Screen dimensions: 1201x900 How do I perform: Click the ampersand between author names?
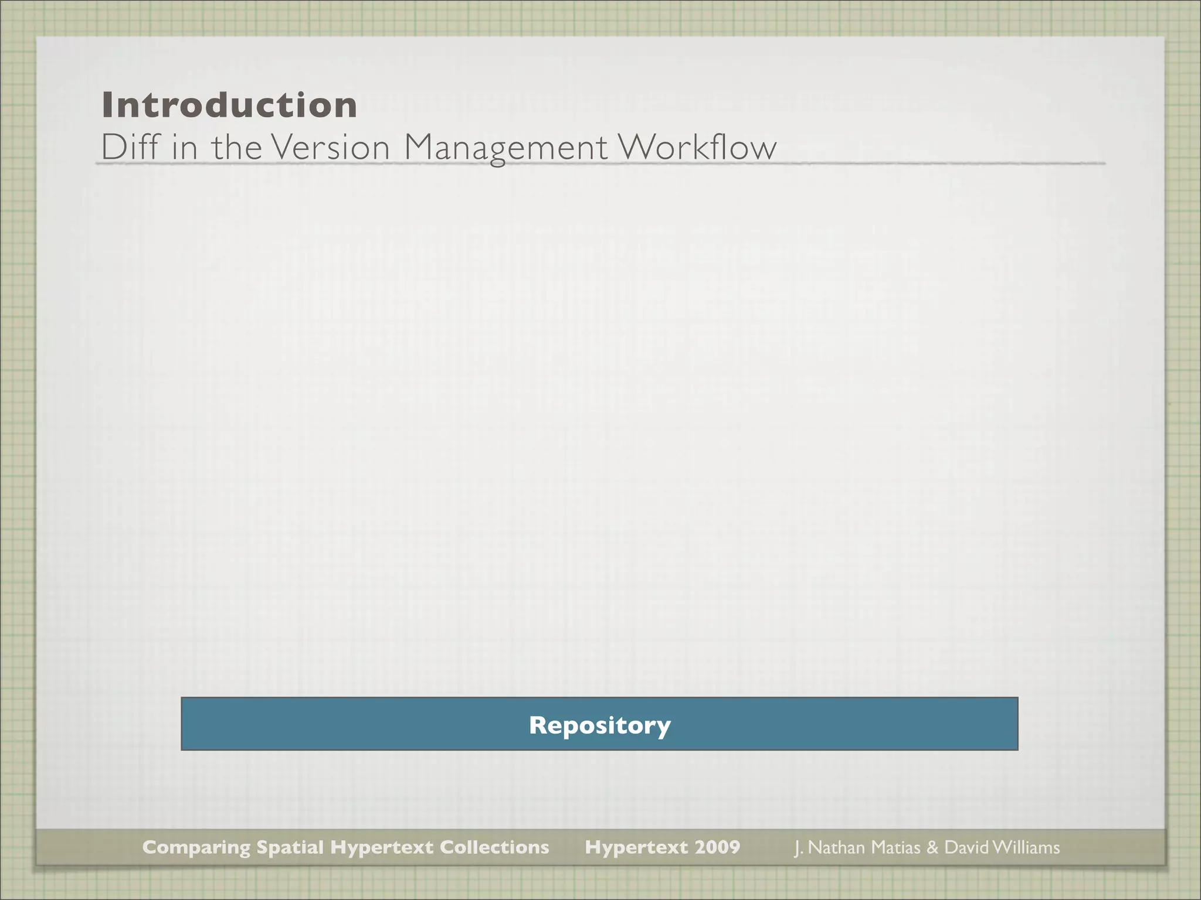(932, 847)
